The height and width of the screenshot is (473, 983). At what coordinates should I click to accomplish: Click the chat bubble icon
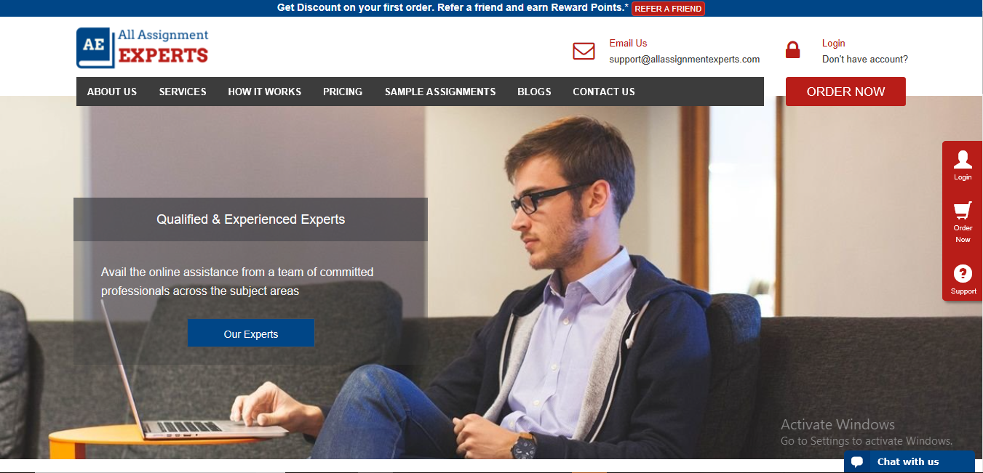[x=857, y=462]
